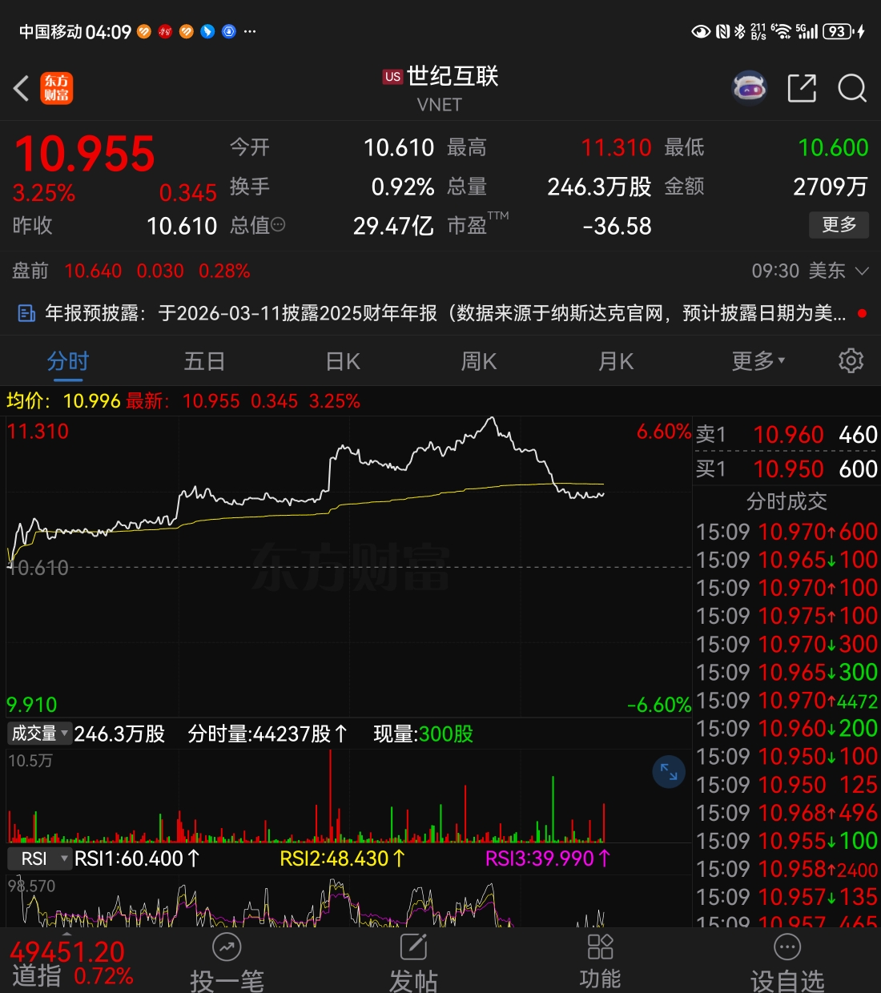Tap the 分时量:44237股 value

point(268,734)
